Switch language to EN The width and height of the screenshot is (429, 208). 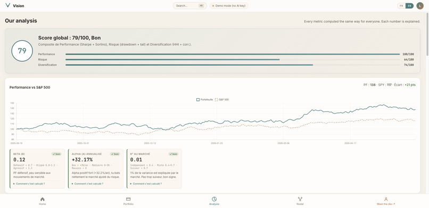[409, 6]
